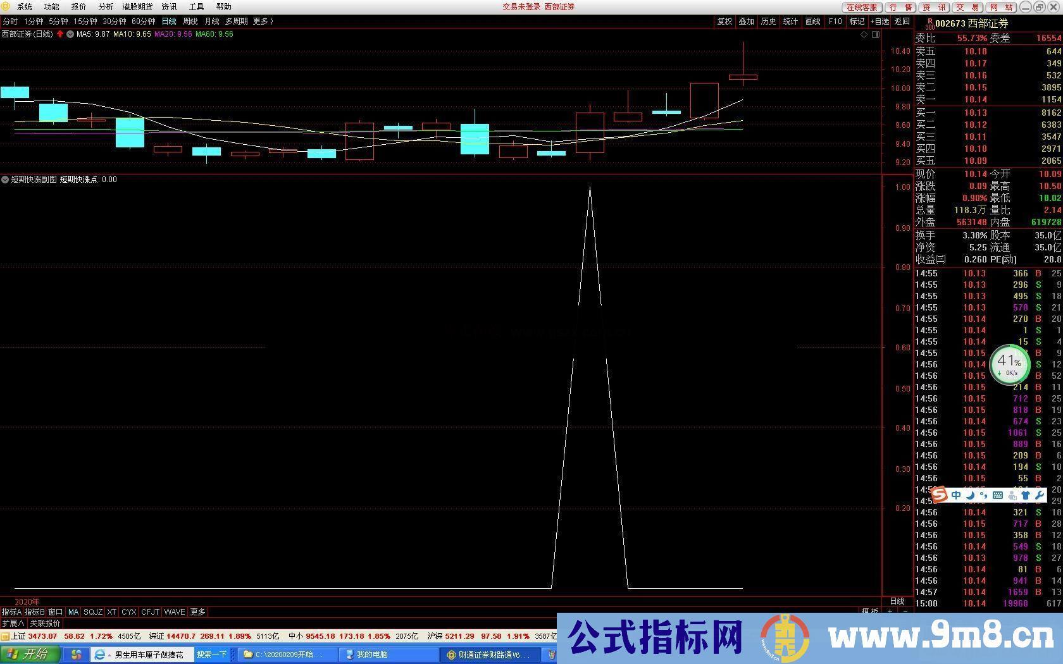Image resolution: width=1063 pixels, height=664 pixels.
Task: Click the 统计 statistics icon
Action: pos(790,21)
